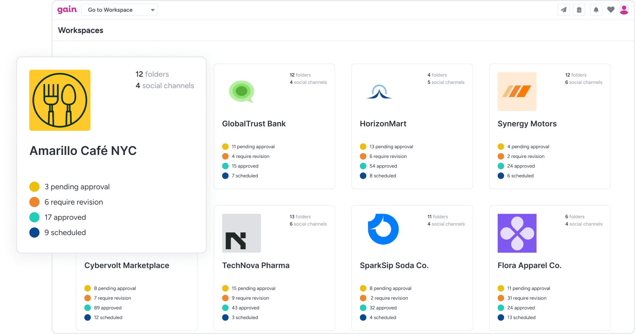635x334 pixels.
Task: Open notifications bell icon
Action: [596, 10]
